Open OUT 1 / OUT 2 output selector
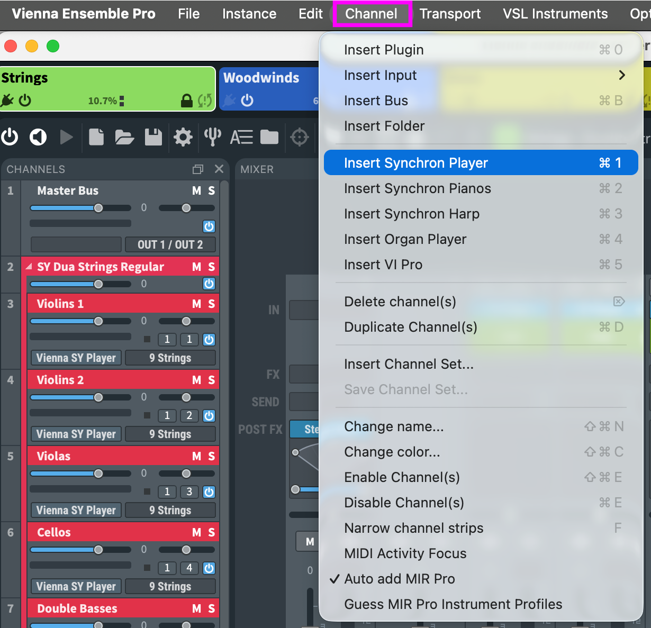The width and height of the screenshot is (651, 628). [x=170, y=244]
